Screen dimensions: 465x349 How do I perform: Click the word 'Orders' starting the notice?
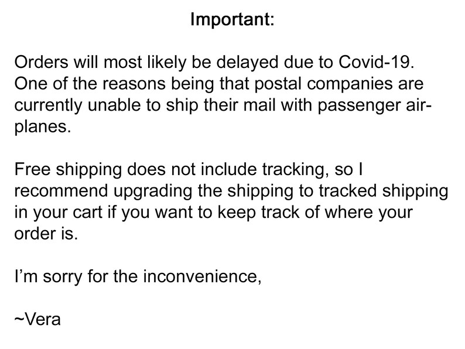click(x=41, y=62)
